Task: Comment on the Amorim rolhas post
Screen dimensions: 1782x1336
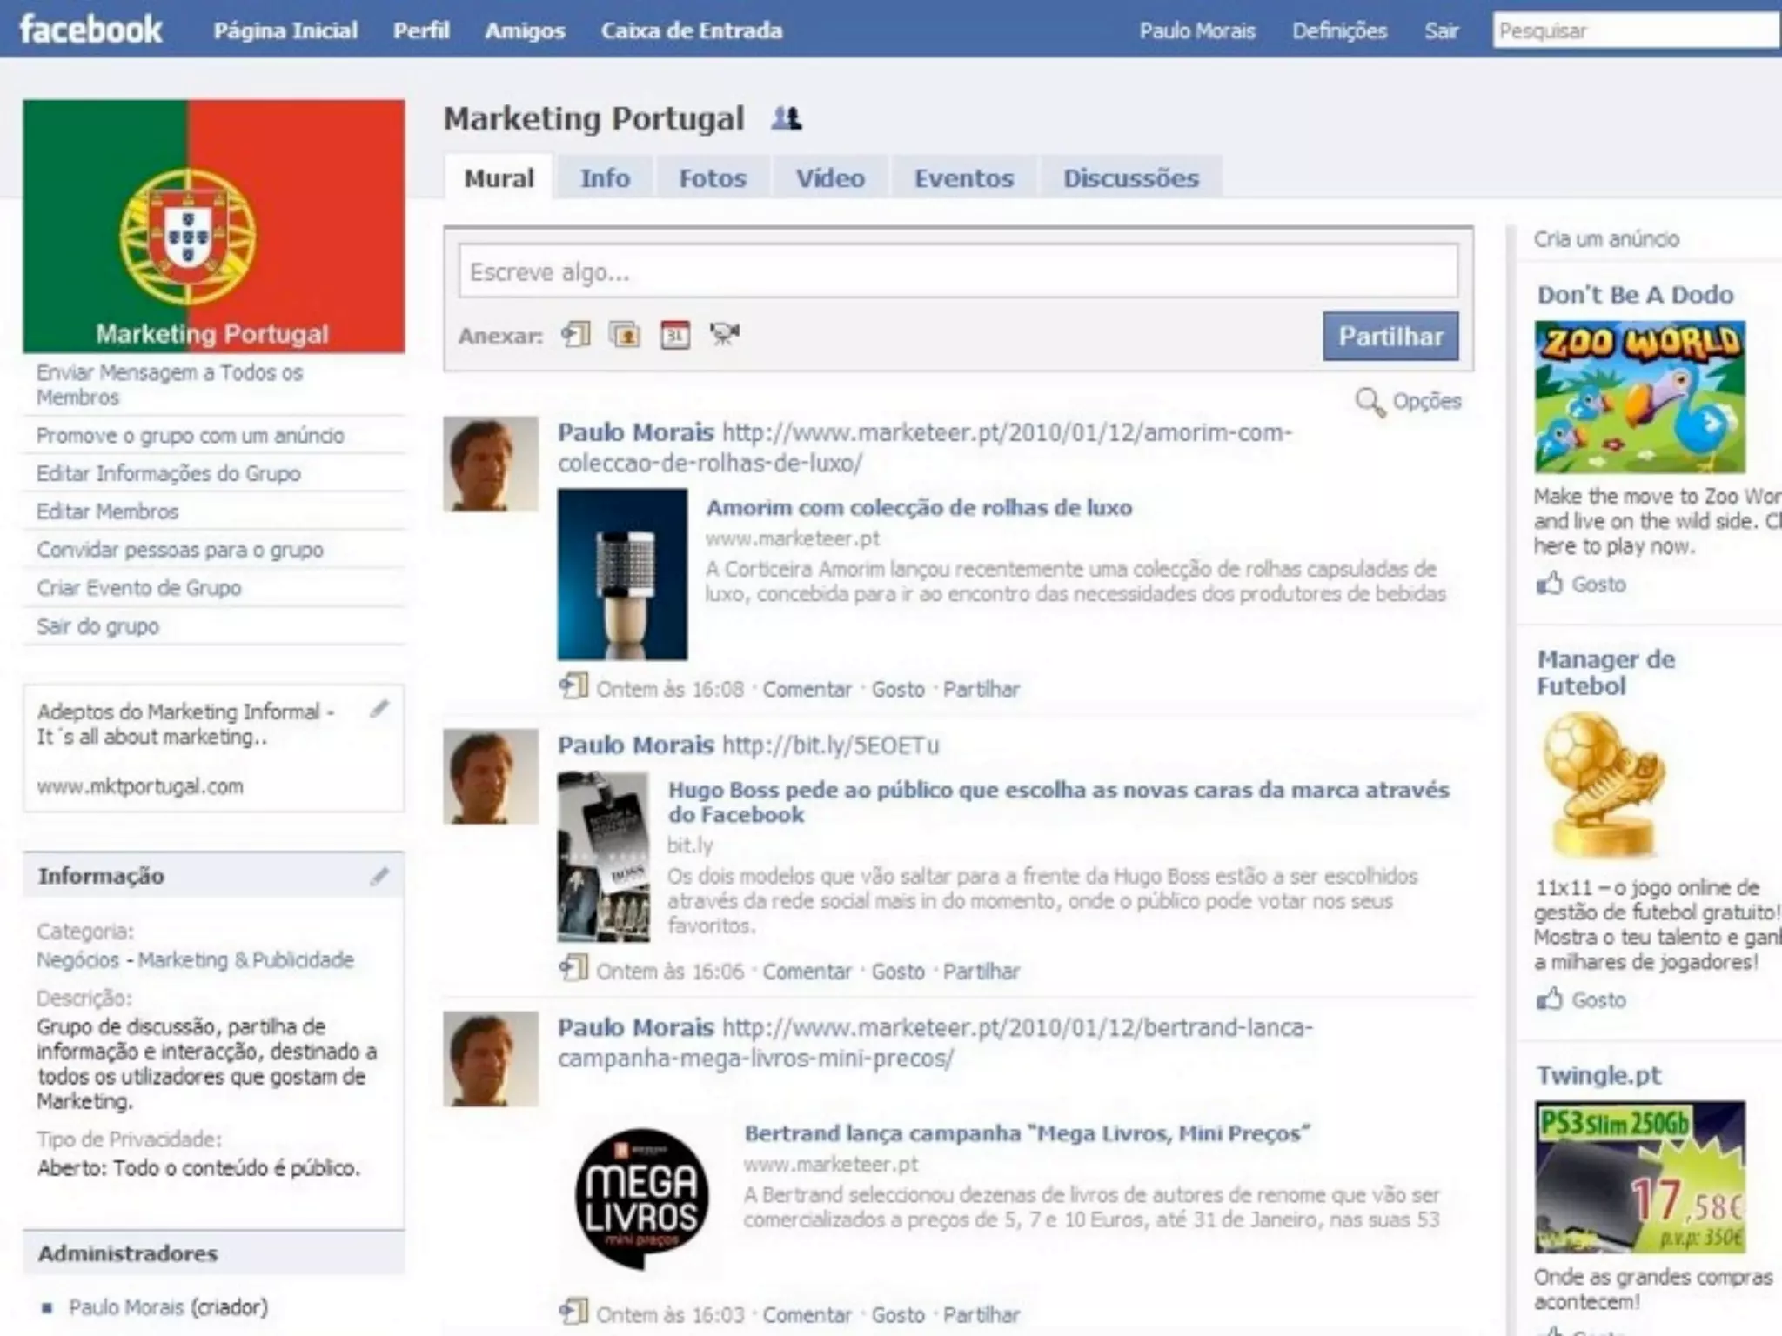Action: point(807,689)
